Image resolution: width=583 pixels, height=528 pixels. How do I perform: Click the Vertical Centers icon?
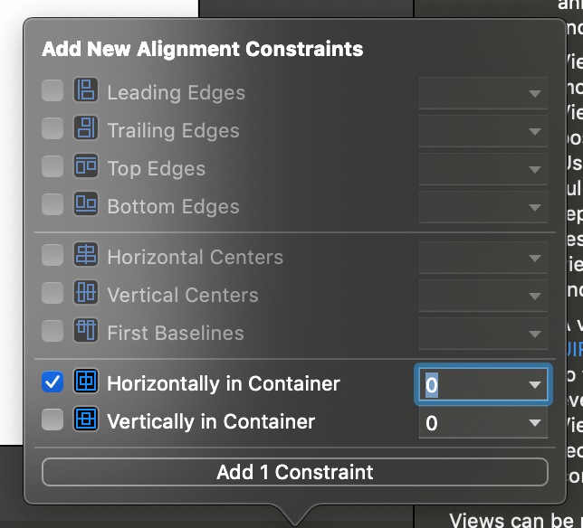point(86,294)
